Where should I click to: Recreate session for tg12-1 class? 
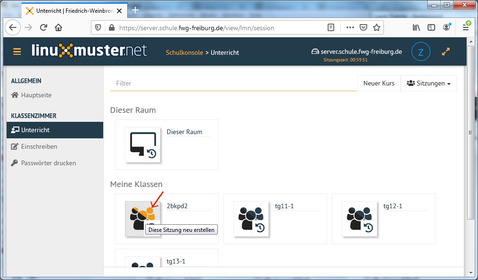point(369,228)
